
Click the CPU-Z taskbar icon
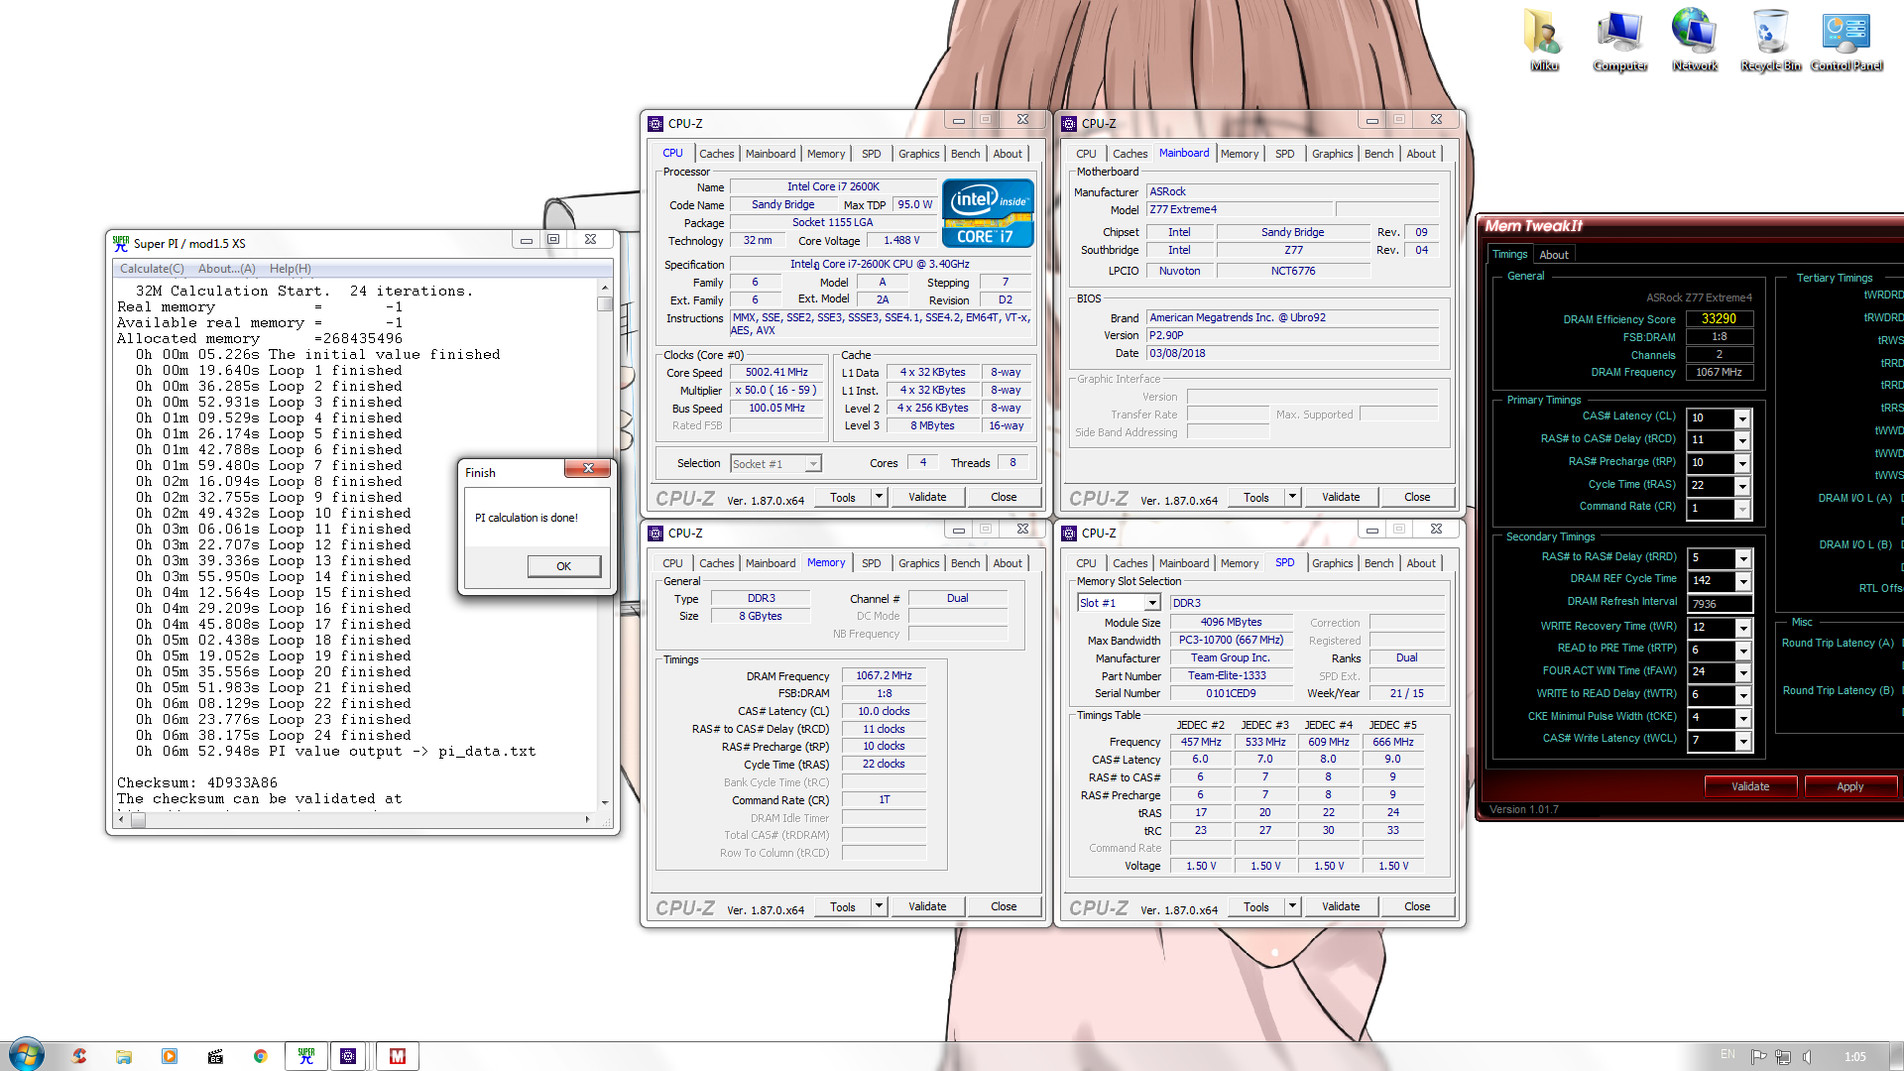[348, 1056]
